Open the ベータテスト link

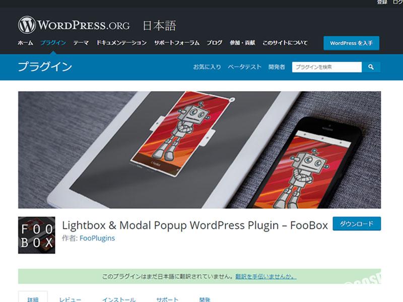[245, 67]
